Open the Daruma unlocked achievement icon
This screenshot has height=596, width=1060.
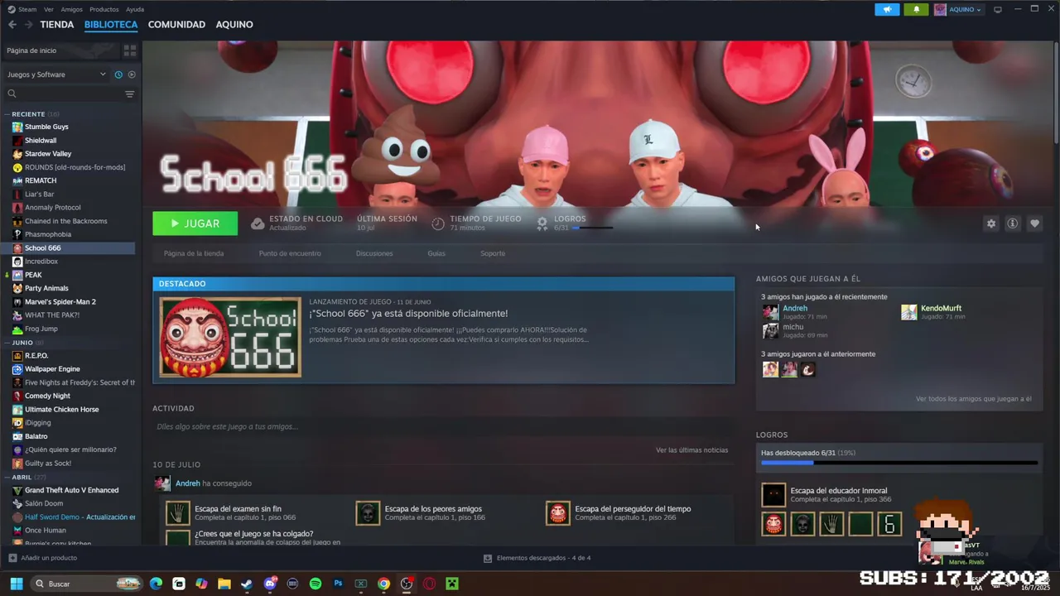(x=773, y=524)
